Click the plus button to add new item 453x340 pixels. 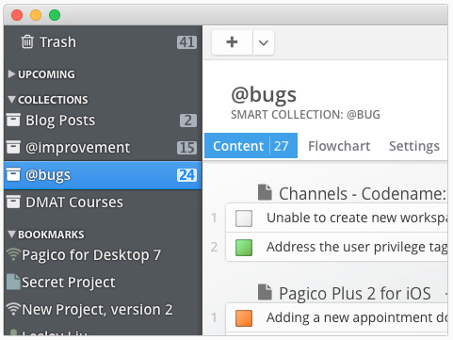(x=232, y=42)
